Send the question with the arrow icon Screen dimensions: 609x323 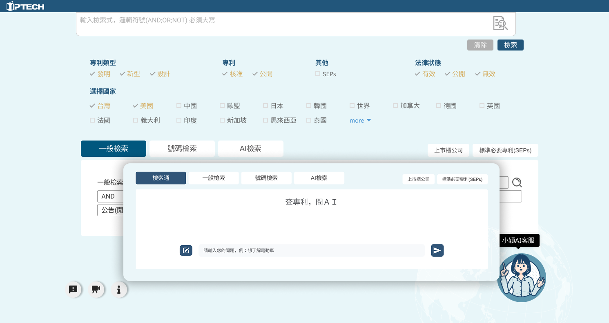(437, 250)
